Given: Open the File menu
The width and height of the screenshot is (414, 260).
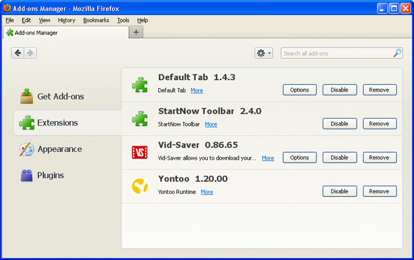Looking at the screenshot, I should pyautogui.click(x=10, y=20).
